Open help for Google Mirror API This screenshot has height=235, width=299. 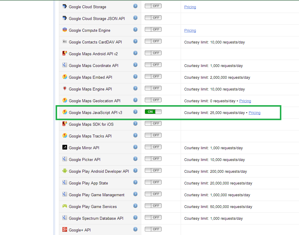pyautogui.click(x=135, y=147)
